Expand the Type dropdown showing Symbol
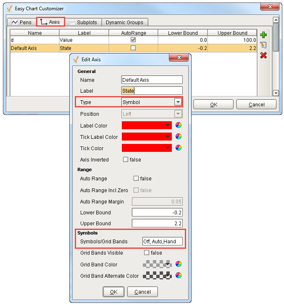Image resolution: width=284 pixels, height=305 pixels. (x=178, y=102)
